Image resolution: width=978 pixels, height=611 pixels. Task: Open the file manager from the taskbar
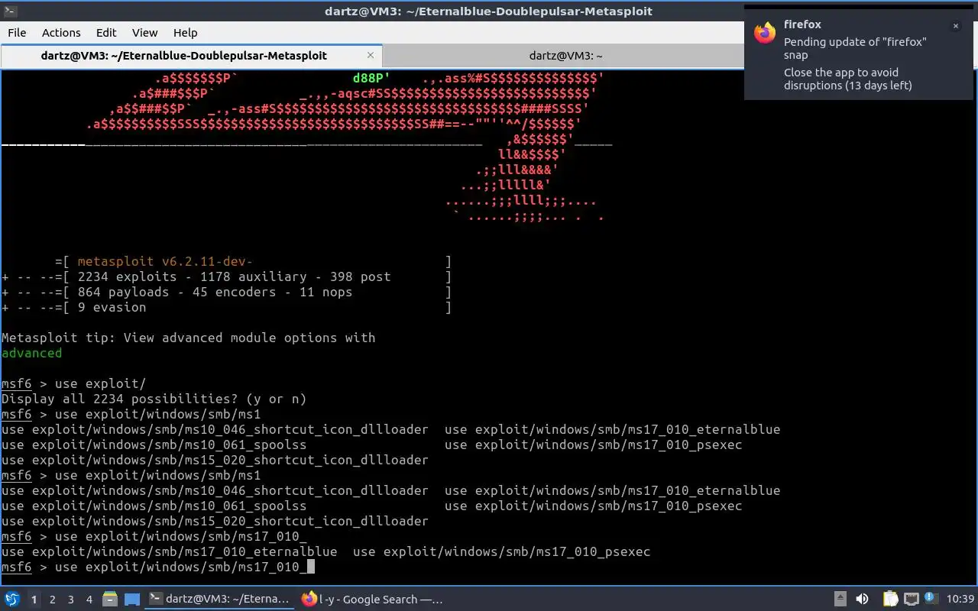[109, 600]
